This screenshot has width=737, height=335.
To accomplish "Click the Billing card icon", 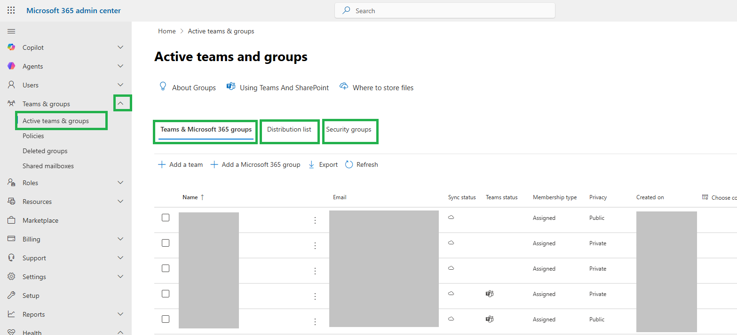I will tap(11, 239).
